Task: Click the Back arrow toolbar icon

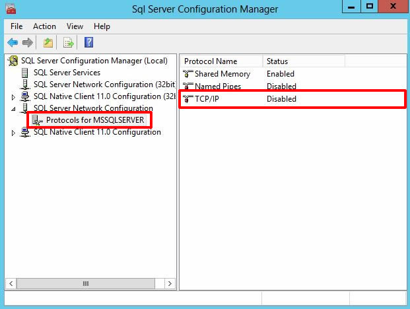Action: (13, 43)
